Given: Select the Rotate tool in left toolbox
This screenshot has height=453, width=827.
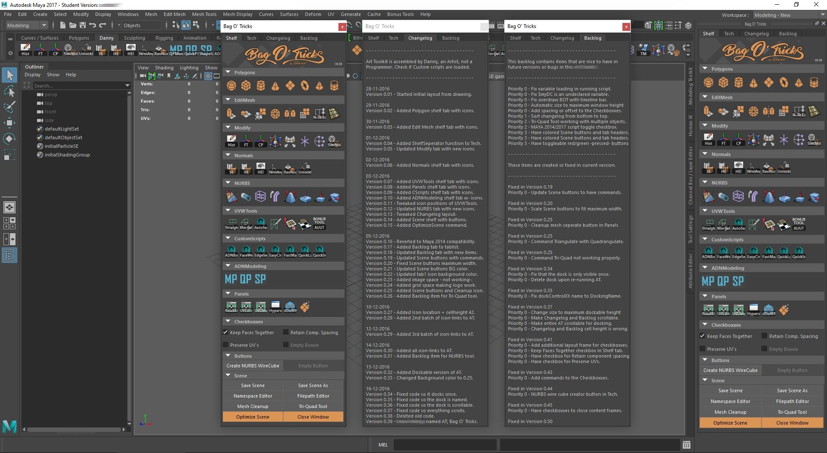Looking at the screenshot, I should pos(9,139).
